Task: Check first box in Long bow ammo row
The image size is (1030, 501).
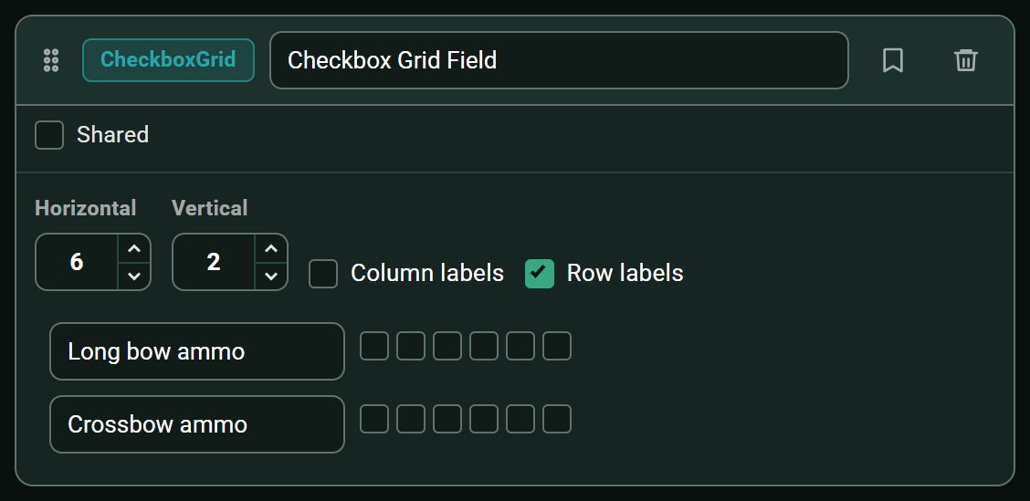Action: (x=374, y=346)
